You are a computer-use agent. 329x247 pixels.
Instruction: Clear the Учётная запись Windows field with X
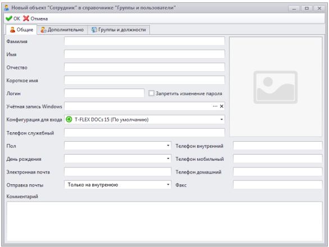coord(222,106)
